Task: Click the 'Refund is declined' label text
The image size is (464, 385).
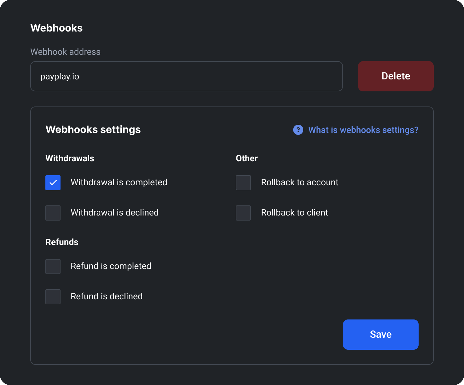Action: tap(107, 296)
